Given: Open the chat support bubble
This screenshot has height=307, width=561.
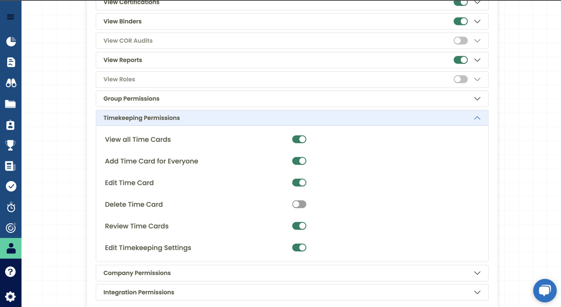Looking at the screenshot, I should 545,291.
